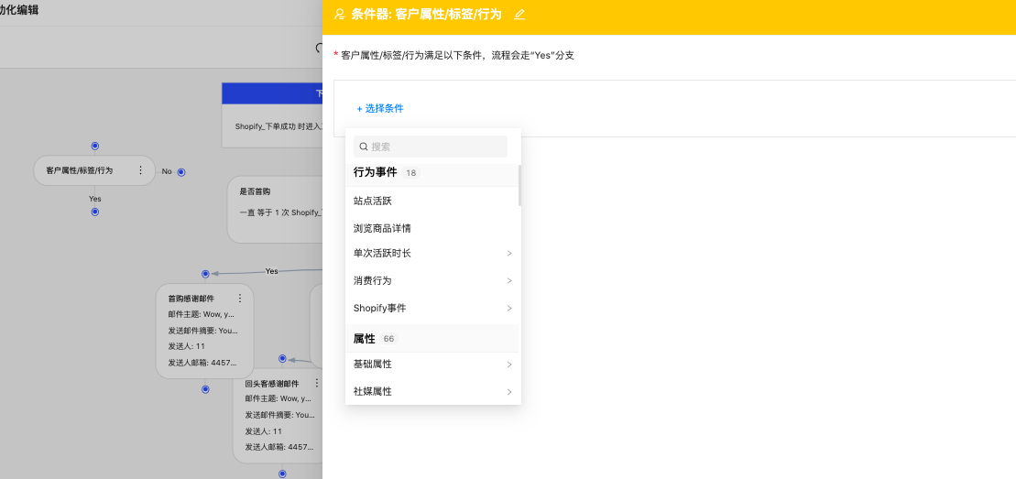Click the 18 count badge beside 行为事件

pos(410,173)
